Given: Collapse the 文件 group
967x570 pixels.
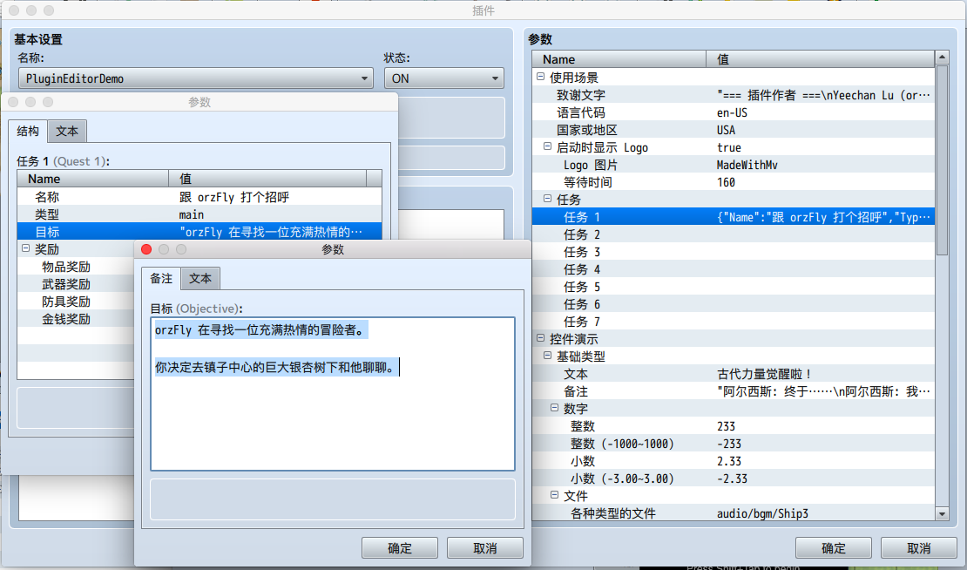Looking at the screenshot, I should pos(554,495).
